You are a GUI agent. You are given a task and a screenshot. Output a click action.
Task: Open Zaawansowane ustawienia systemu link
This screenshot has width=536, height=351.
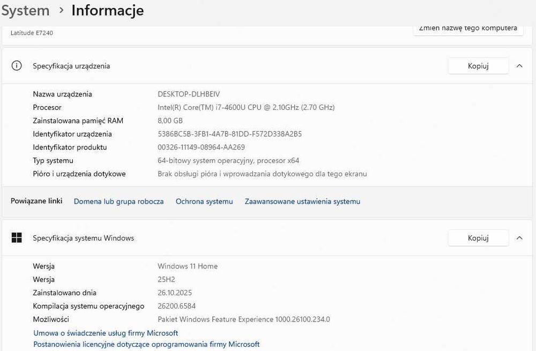click(x=302, y=201)
